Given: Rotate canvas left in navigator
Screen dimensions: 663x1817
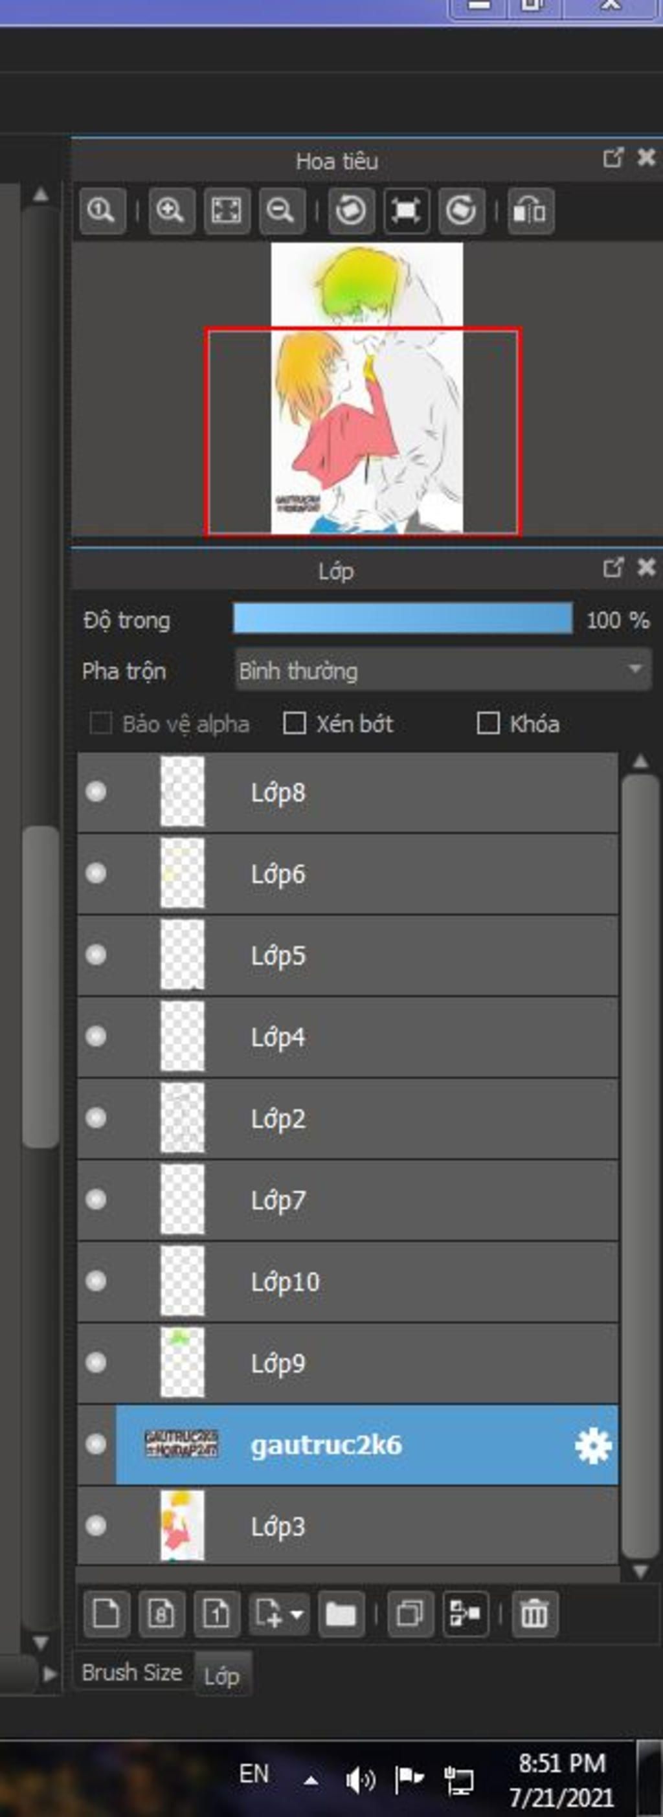Looking at the screenshot, I should (x=350, y=210).
